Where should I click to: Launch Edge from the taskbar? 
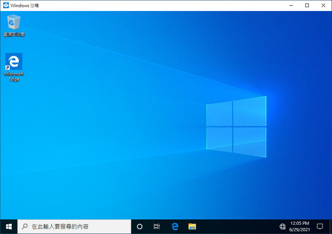(175, 227)
